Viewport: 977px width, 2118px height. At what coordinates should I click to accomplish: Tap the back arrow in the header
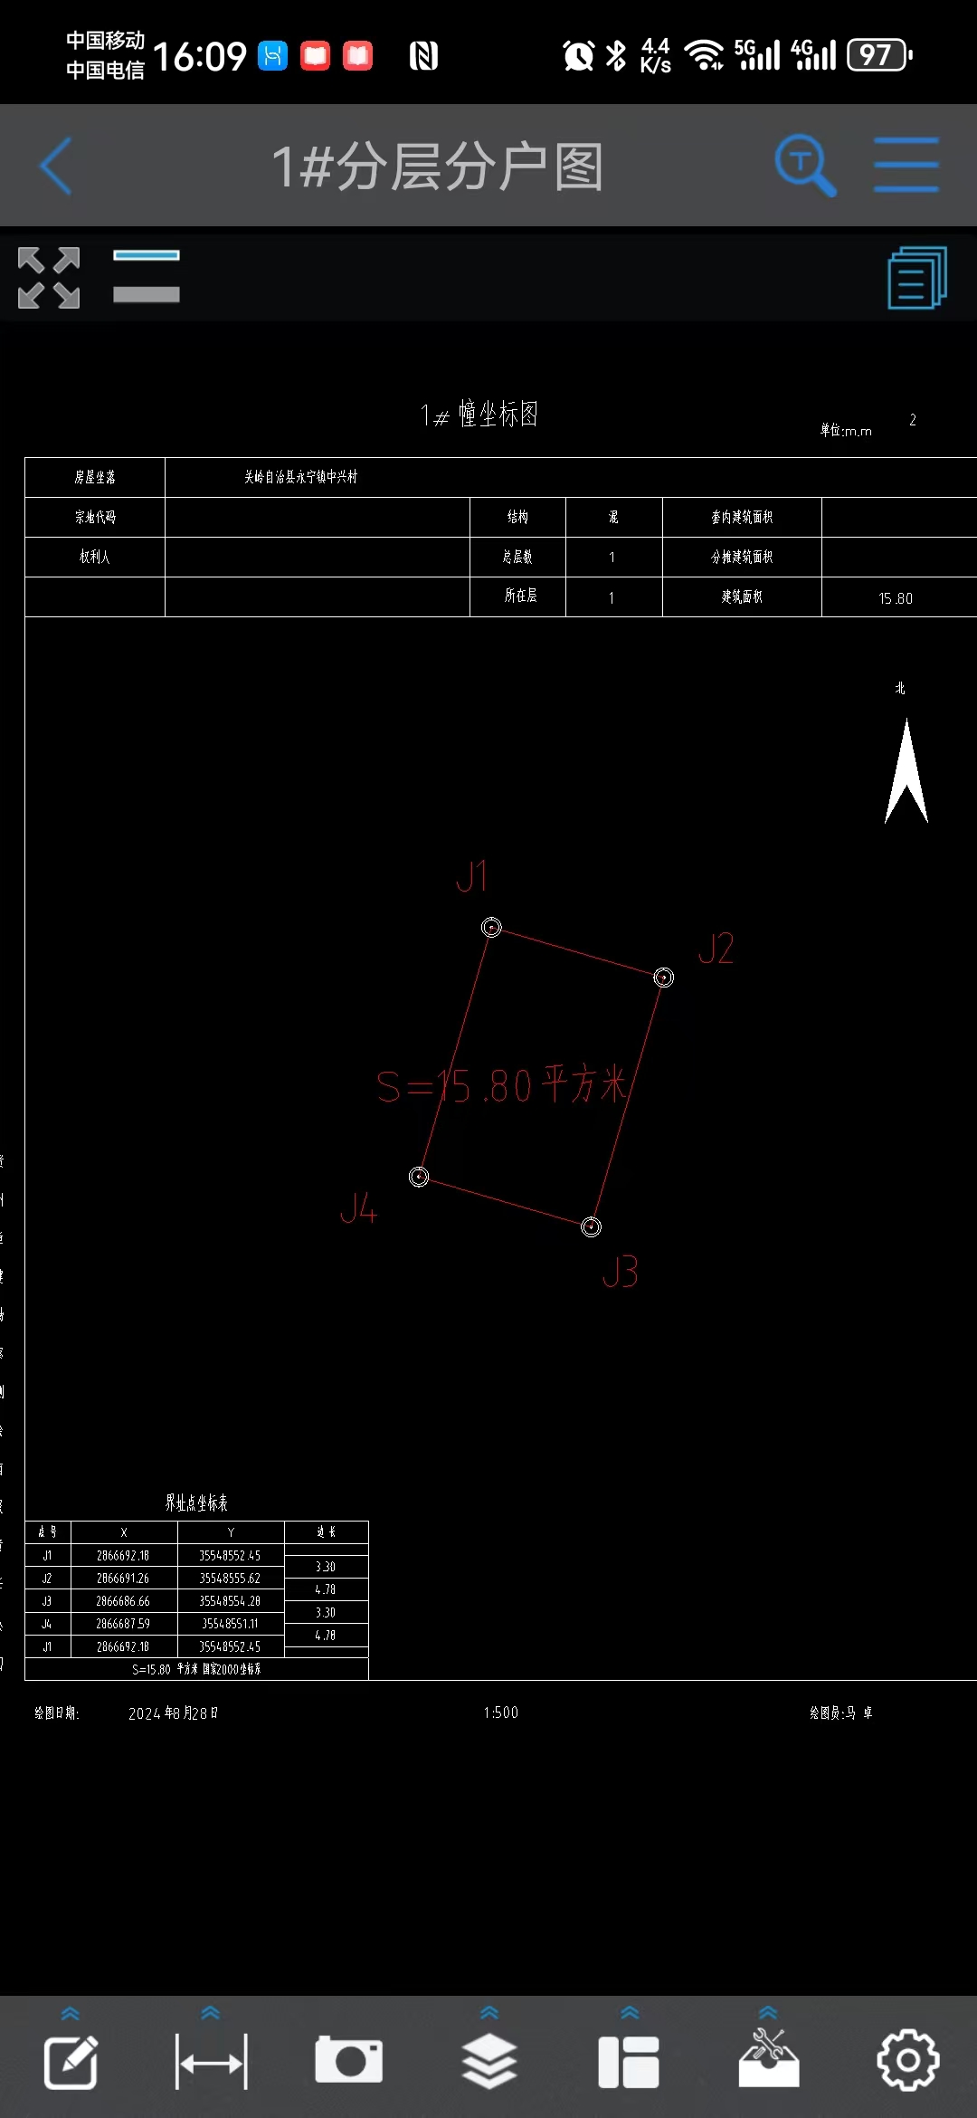(56, 167)
